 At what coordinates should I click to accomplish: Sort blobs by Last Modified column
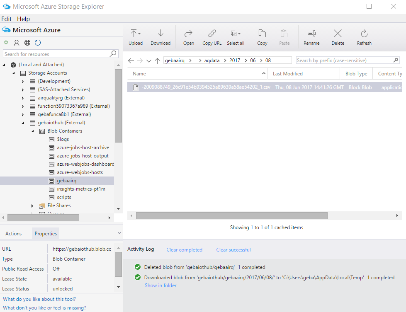[288, 74]
